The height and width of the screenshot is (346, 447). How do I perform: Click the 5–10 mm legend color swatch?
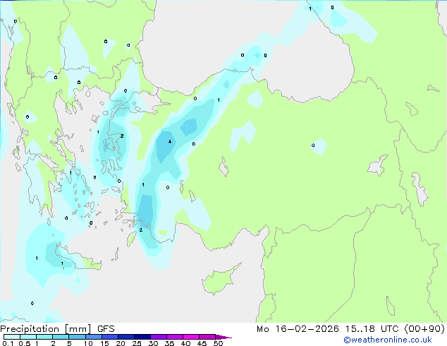click(77, 337)
